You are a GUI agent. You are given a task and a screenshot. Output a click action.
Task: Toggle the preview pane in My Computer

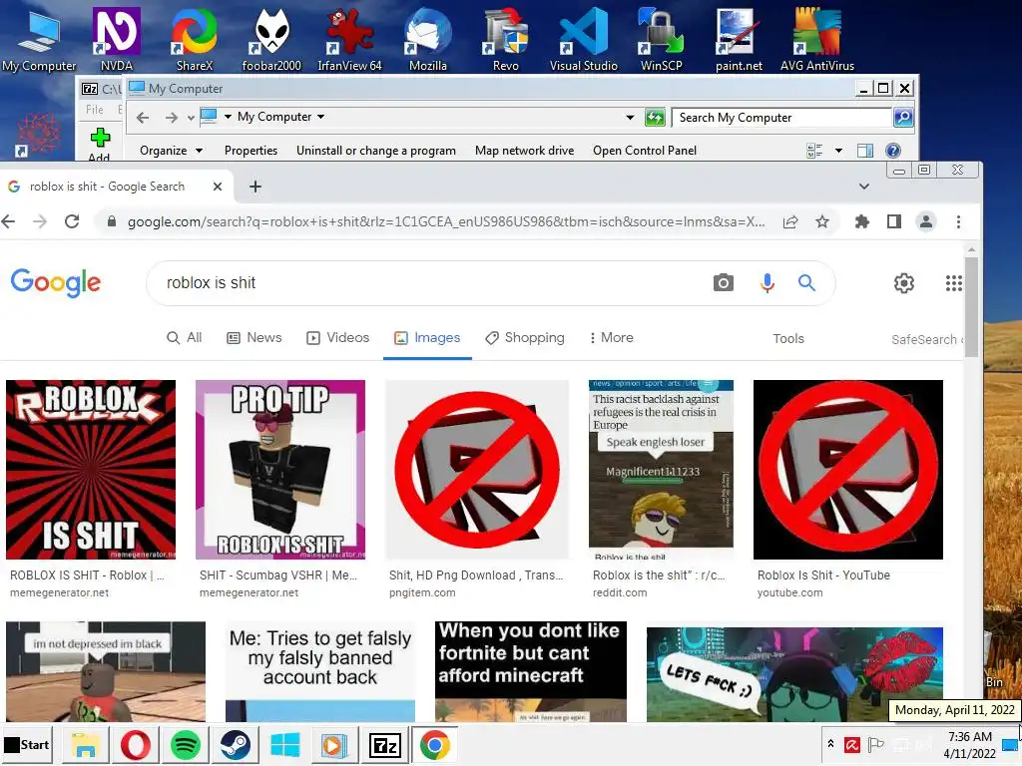pyautogui.click(x=865, y=151)
